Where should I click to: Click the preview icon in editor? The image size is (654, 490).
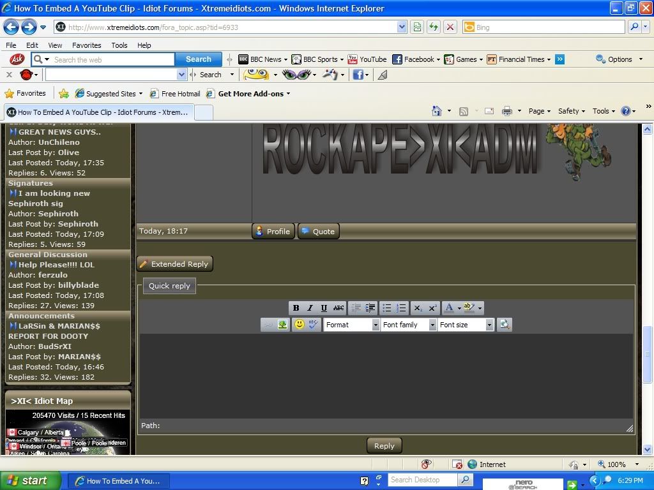tap(504, 325)
